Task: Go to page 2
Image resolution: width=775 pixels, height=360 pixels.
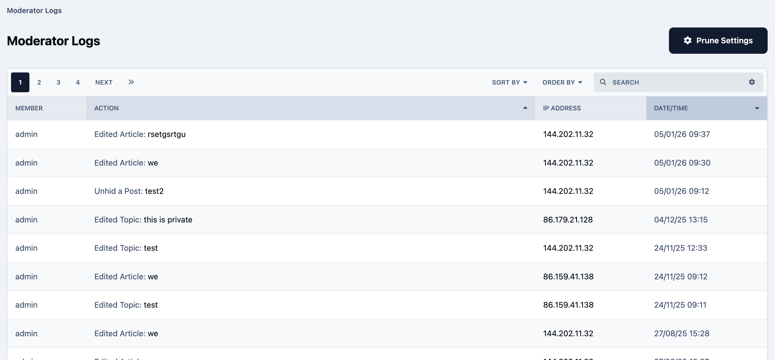Action: click(39, 82)
